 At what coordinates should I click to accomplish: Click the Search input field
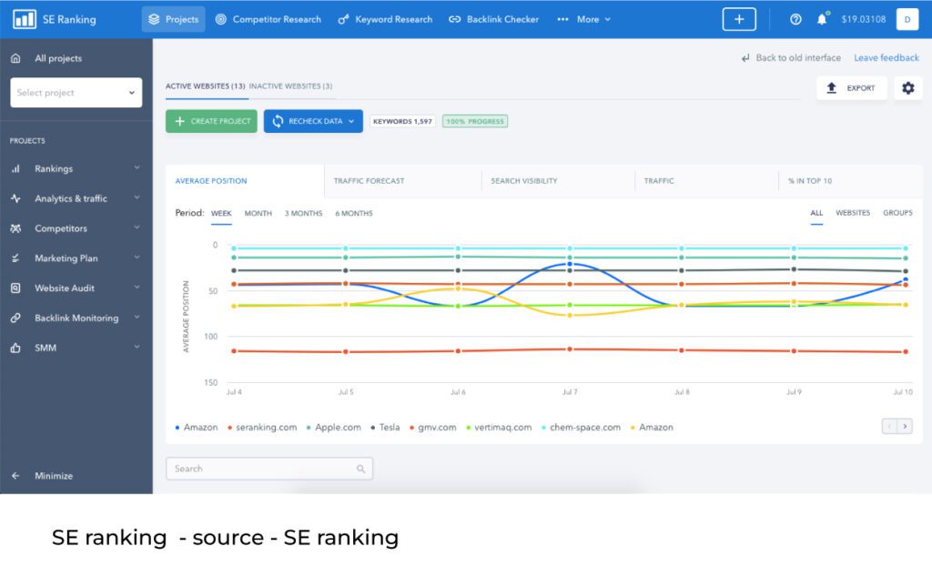269,469
